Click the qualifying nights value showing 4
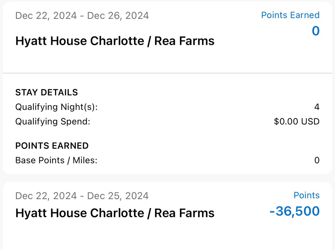Screen dimensions: 335x250 pyautogui.click(x=317, y=107)
